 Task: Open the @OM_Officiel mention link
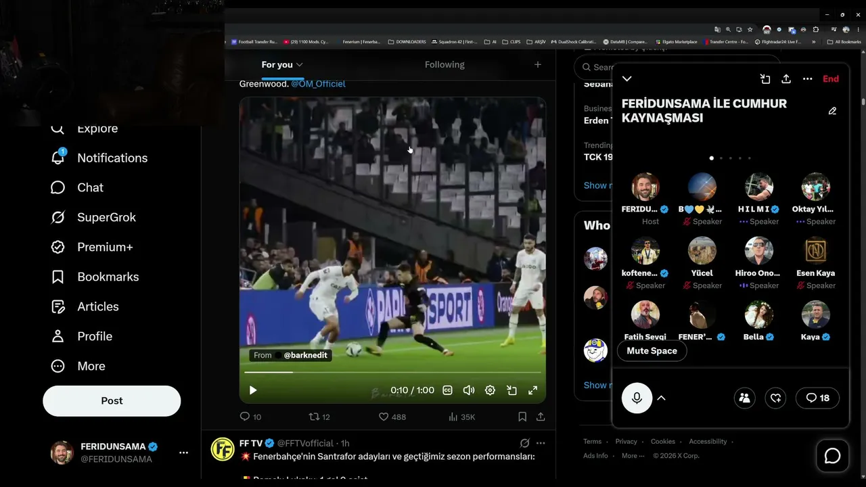click(x=318, y=83)
